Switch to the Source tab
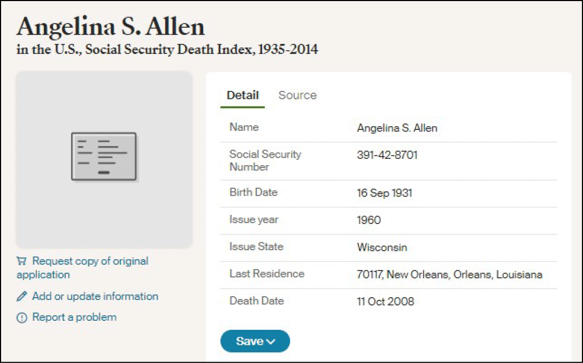Screen dimensions: 583x363 click(297, 95)
